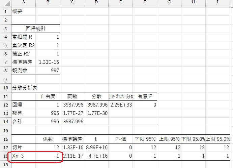
Task: Select the 2.25E+33 F-statistic cell
Action: [121, 105]
